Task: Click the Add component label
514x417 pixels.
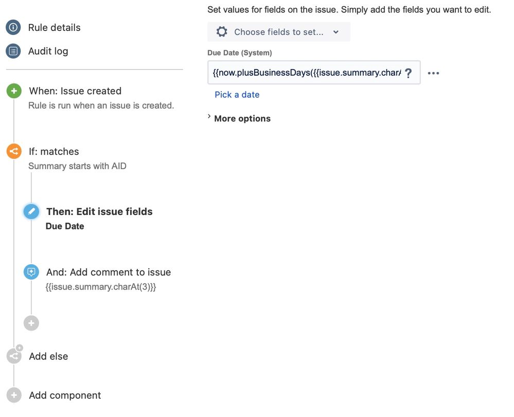Action: (65, 395)
